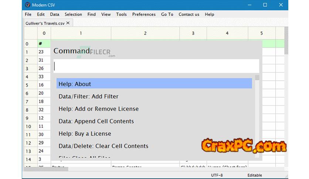The image size is (309, 179).
Task: Open the Preferences menu
Action: coord(144,14)
